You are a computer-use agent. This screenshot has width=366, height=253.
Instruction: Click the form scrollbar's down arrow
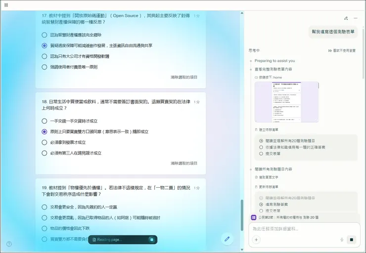click(242, 250)
